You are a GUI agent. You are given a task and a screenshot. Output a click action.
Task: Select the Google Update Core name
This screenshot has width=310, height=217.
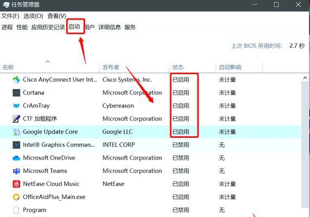[50, 132]
